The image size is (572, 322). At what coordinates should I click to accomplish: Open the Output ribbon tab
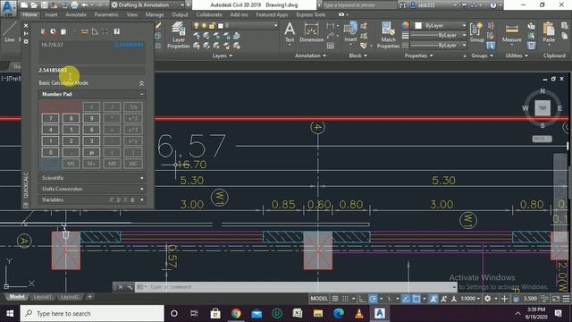click(180, 14)
